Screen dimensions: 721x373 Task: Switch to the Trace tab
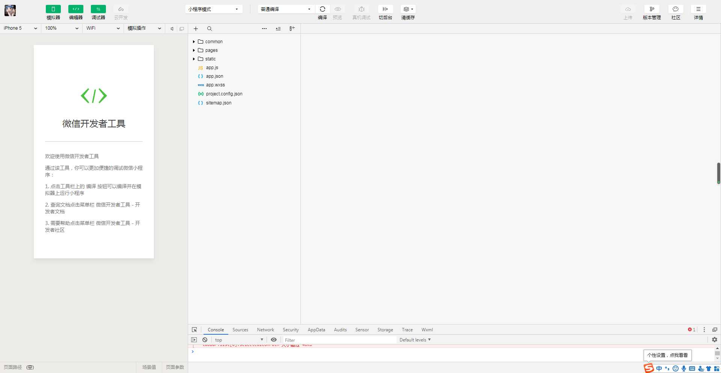(407, 330)
